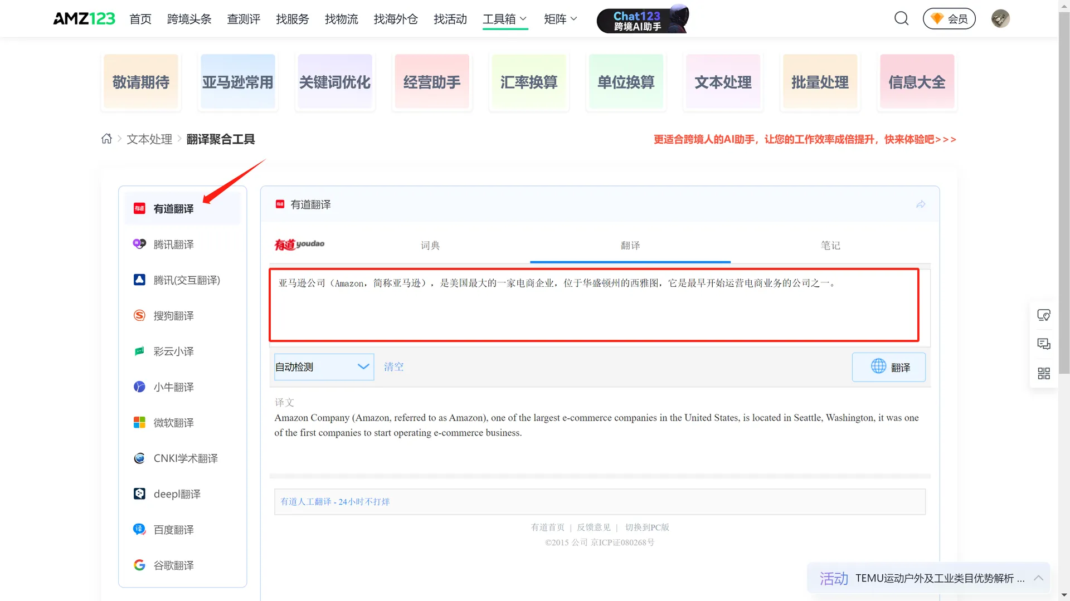Switch to the 笔记 tab
The image size is (1070, 601).
pyautogui.click(x=830, y=246)
